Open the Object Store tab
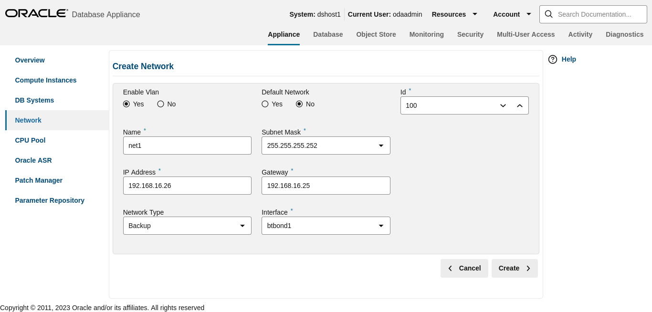 (x=376, y=34)
